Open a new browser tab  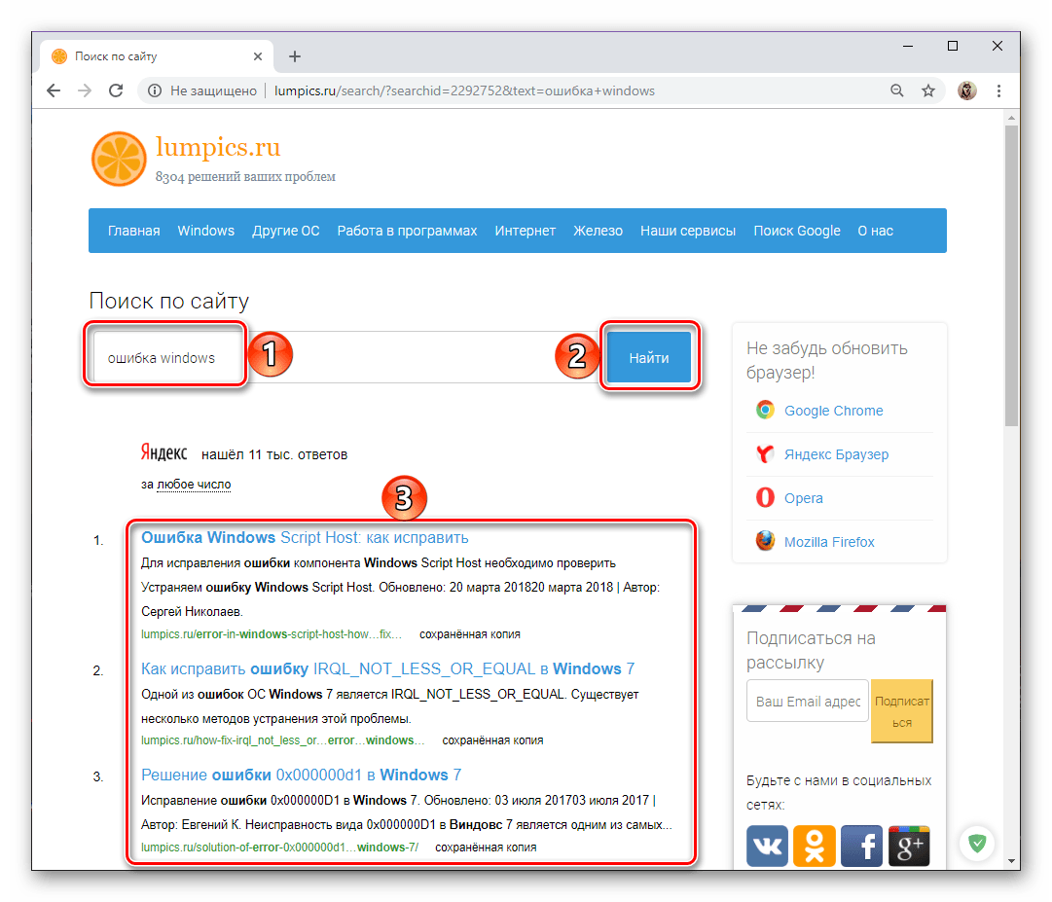tap(295, 56)
